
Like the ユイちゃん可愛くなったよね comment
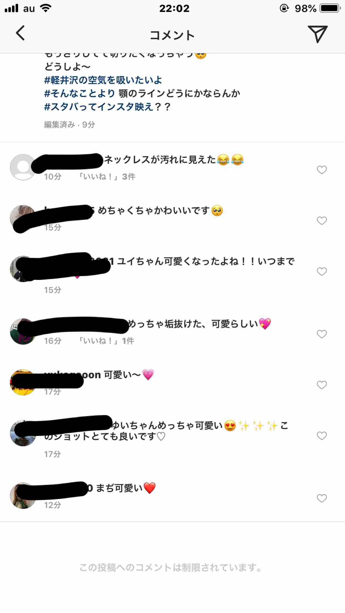tap(322, 271)
